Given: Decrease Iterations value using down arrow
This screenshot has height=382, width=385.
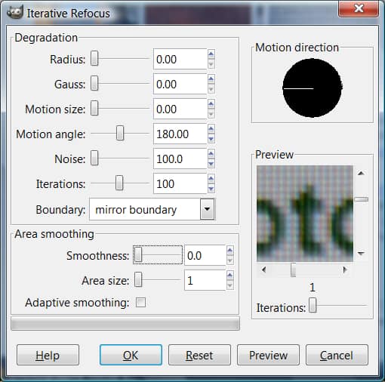Looking at the screenshot, I should coord(211,189).
